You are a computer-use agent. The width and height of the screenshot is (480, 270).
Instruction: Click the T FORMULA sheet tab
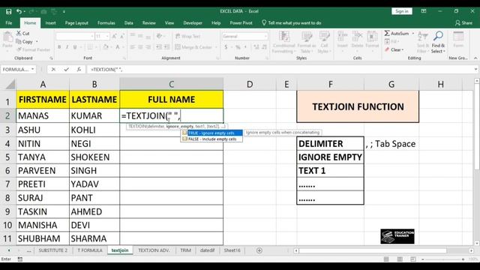pos(90,250)
